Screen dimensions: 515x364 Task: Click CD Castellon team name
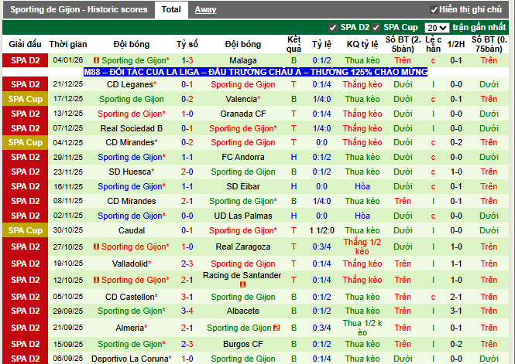pos(132,298)
